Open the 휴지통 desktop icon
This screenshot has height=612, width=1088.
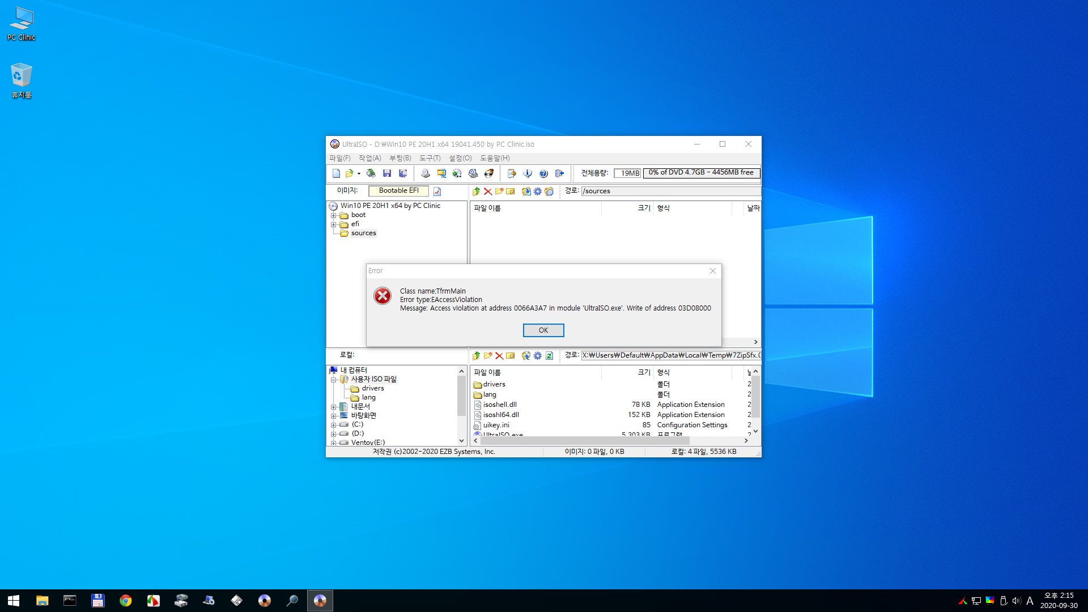click(x=22, y=80)
